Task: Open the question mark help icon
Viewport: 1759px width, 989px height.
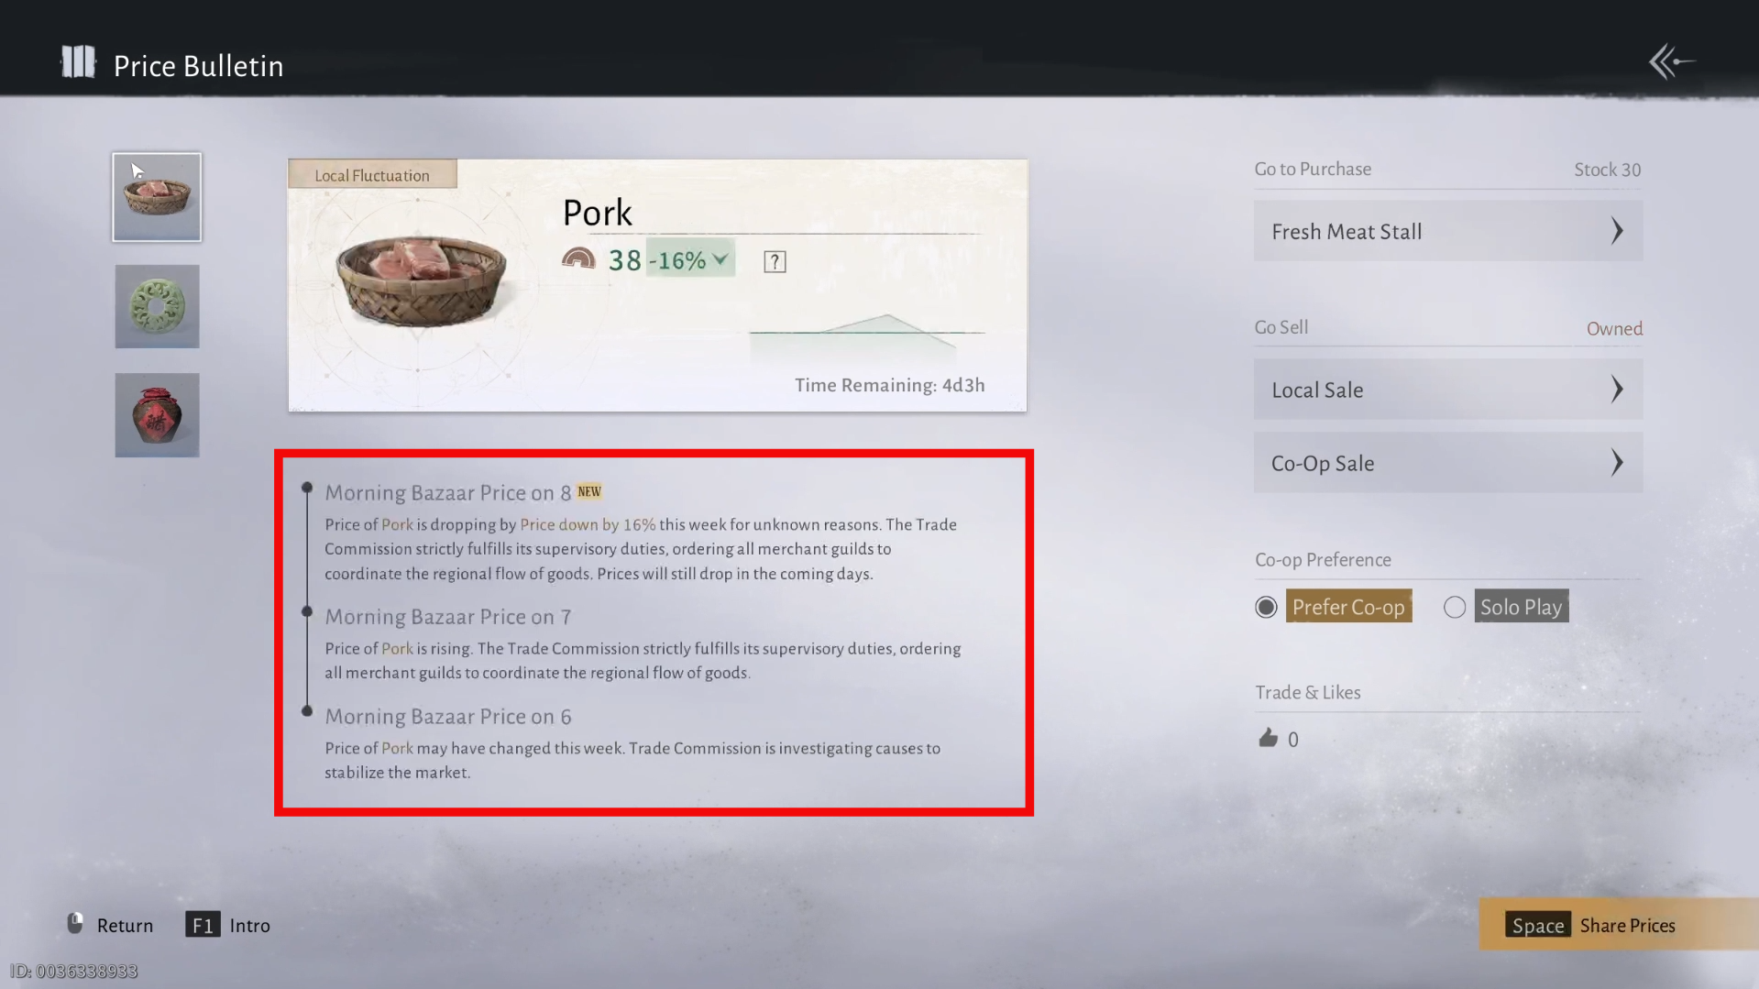Action: click(x=775, y=262)
